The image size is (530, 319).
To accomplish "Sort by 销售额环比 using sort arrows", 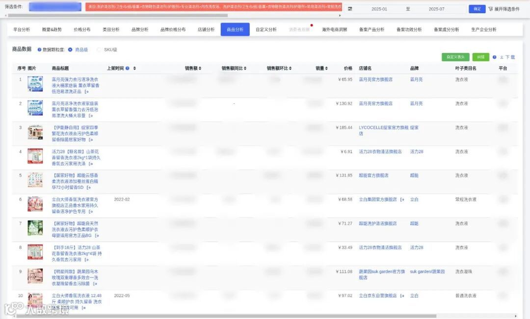I will pos(291,68).
